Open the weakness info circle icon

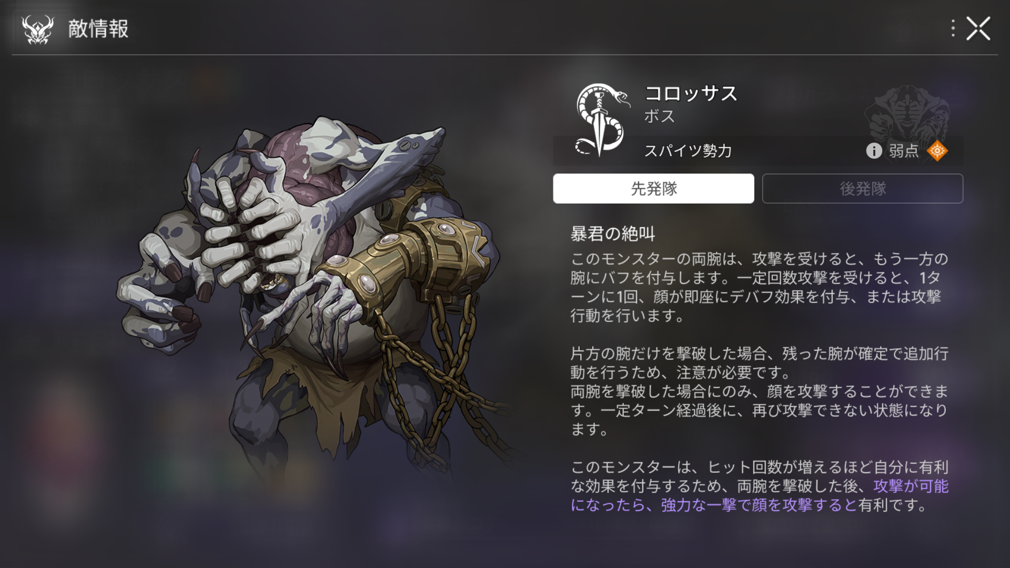(x=874, y=151)
